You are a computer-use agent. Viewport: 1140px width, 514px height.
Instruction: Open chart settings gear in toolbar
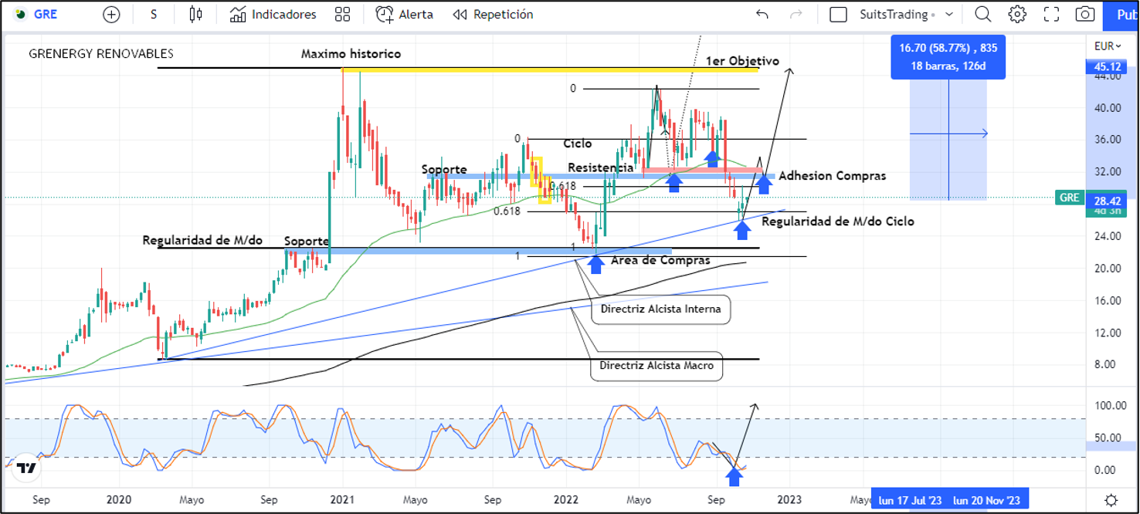[x=1017, y=15]
